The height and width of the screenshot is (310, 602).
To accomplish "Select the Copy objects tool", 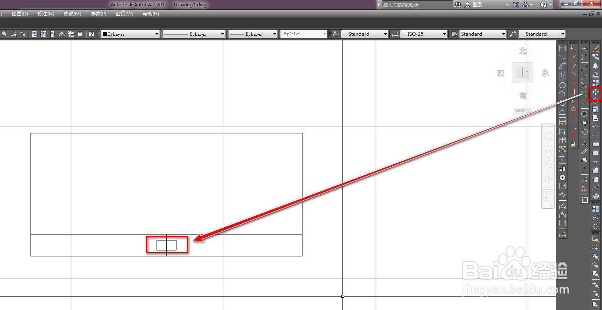I will 596,57.
